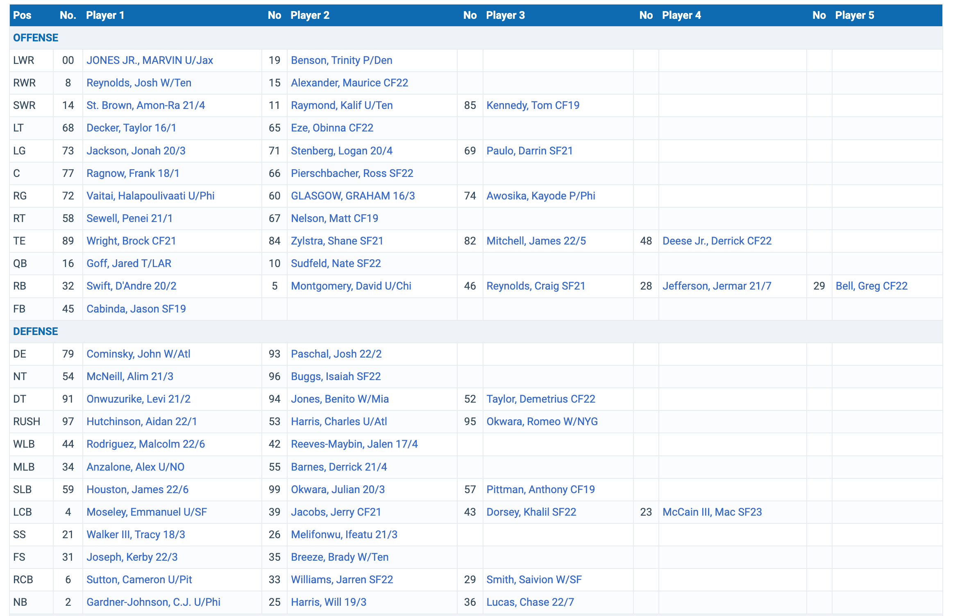Click Kerby Joseph link
953x616 pixels.
tap(132, 557)
